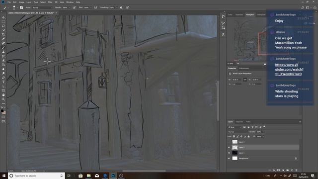Click the add layer style fx icon

pos(274,170)
